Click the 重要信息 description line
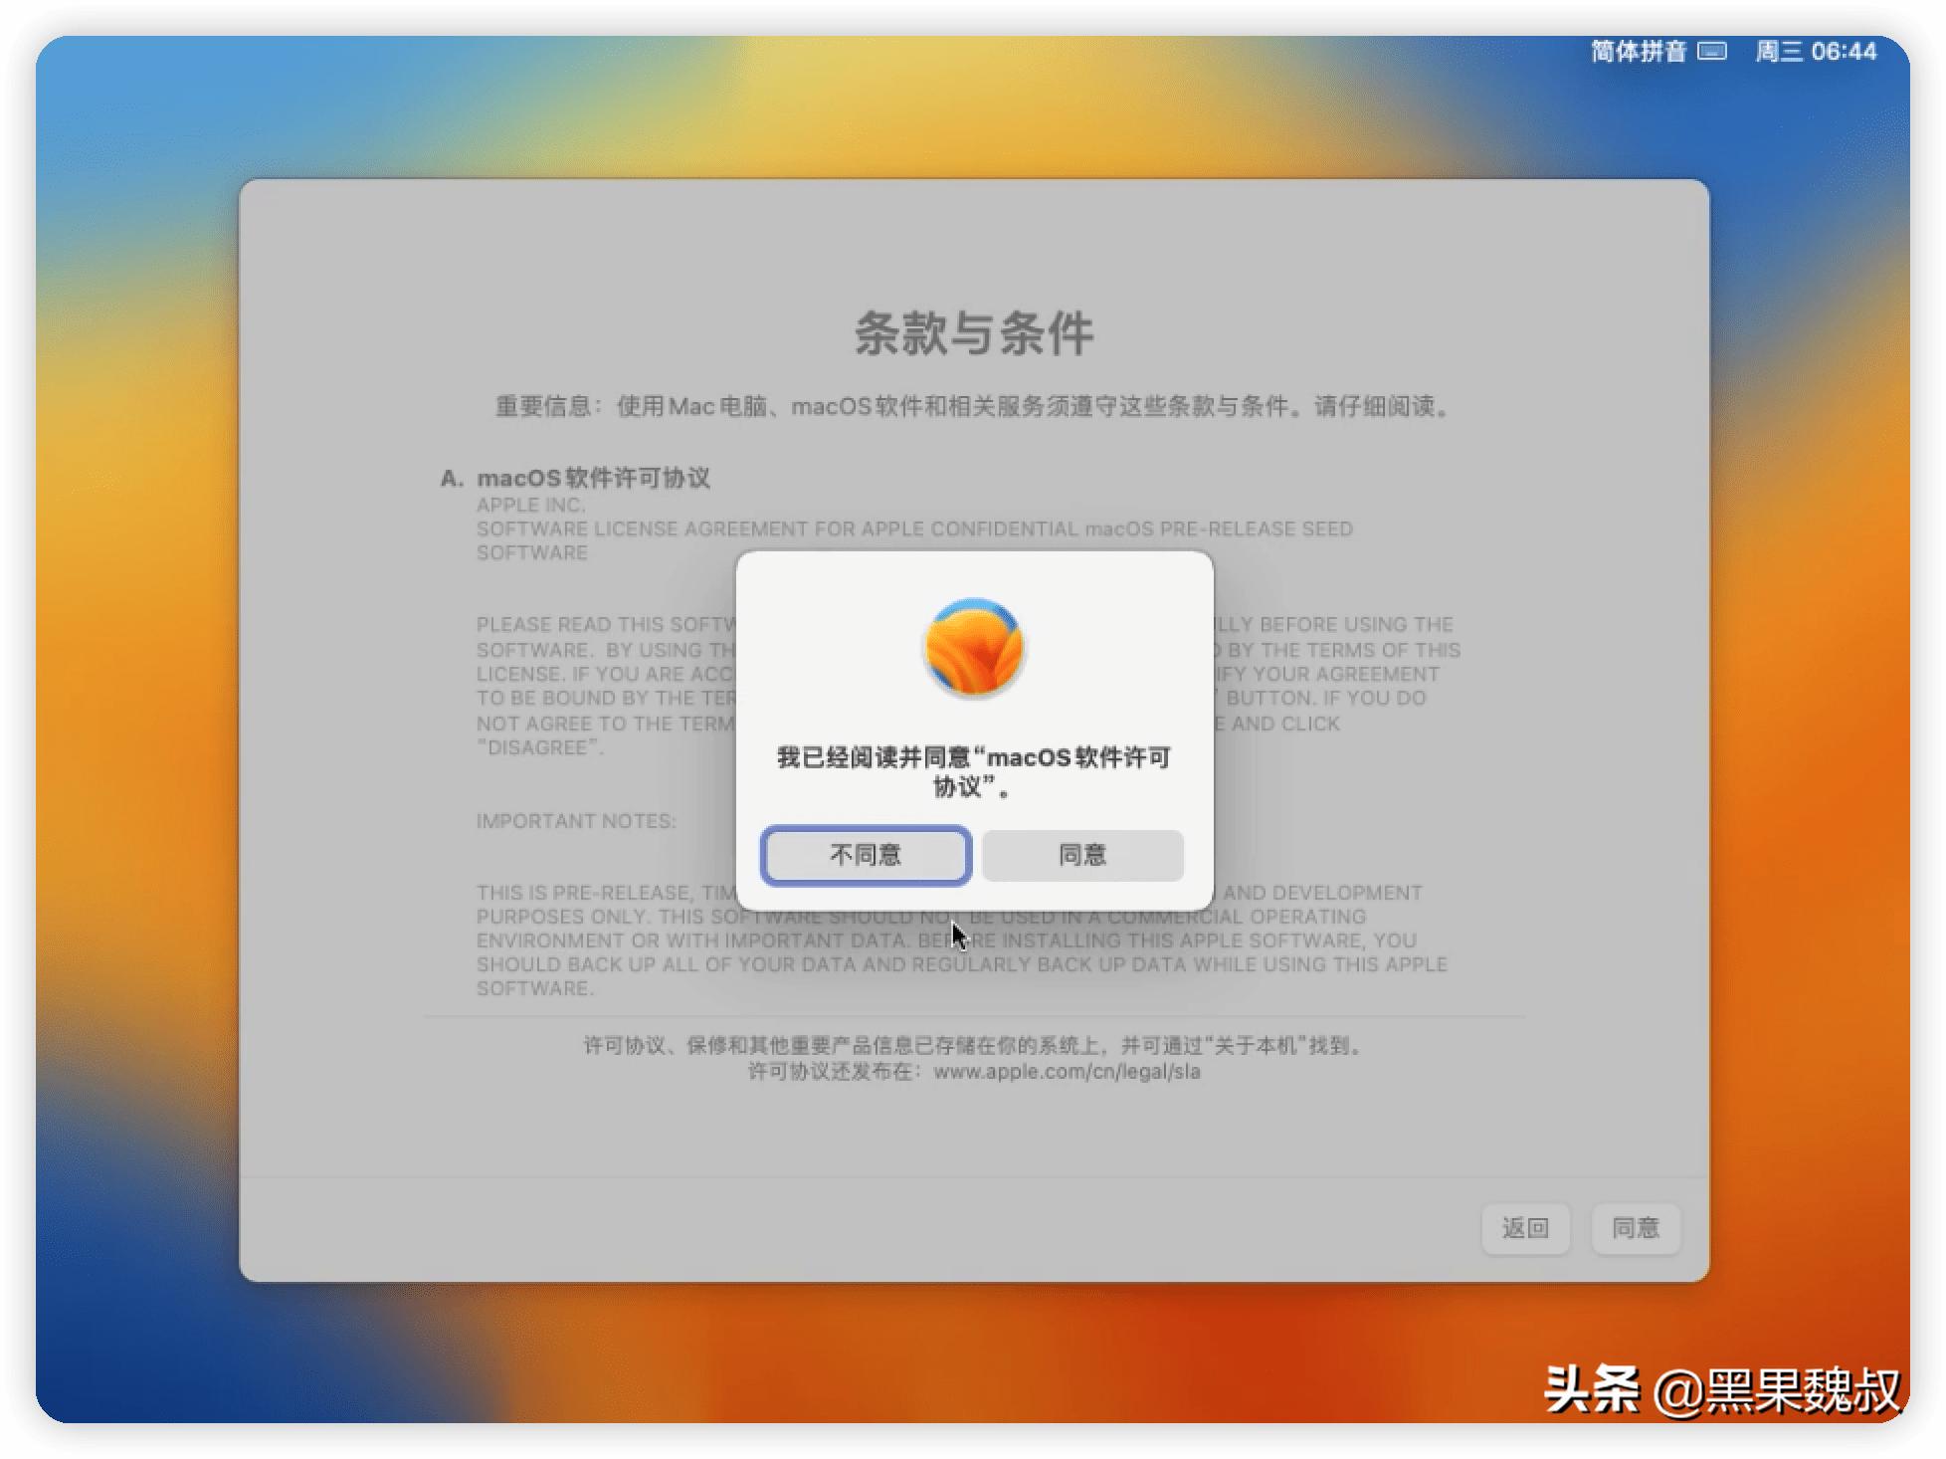Image resolution: width=1946 pixels, height=1459 pixels. [971, 406]
